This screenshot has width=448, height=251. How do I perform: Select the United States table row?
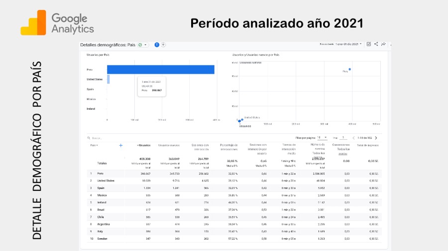(106, 181)
